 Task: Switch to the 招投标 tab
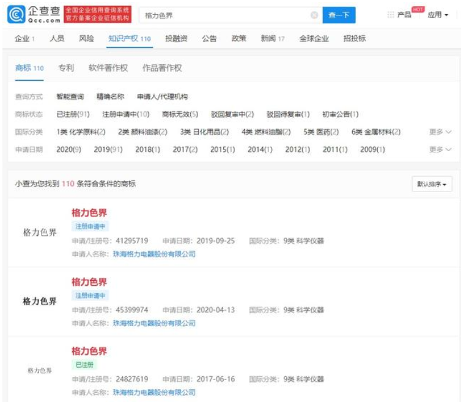[x=355, y=39]
